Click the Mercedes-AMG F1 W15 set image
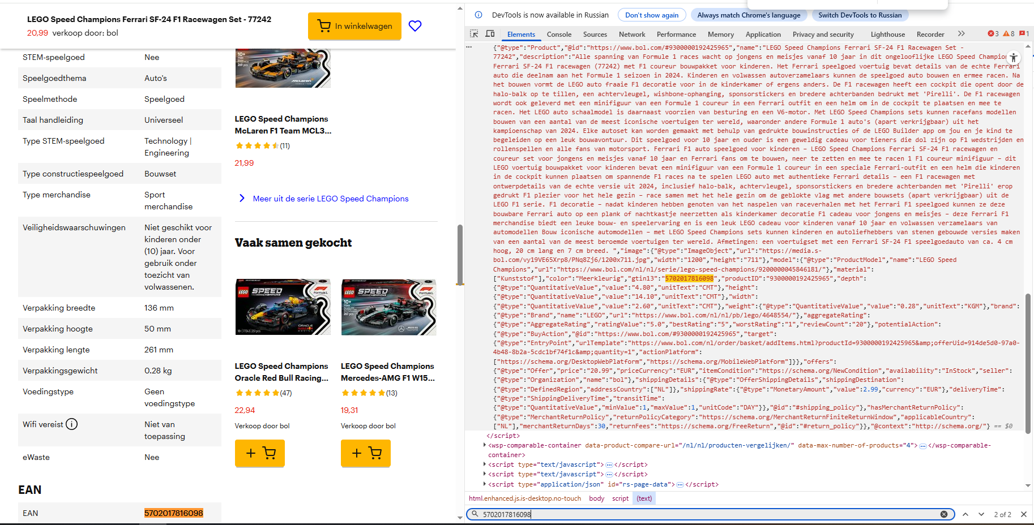The image size is (1034, 525). (388, 307)
